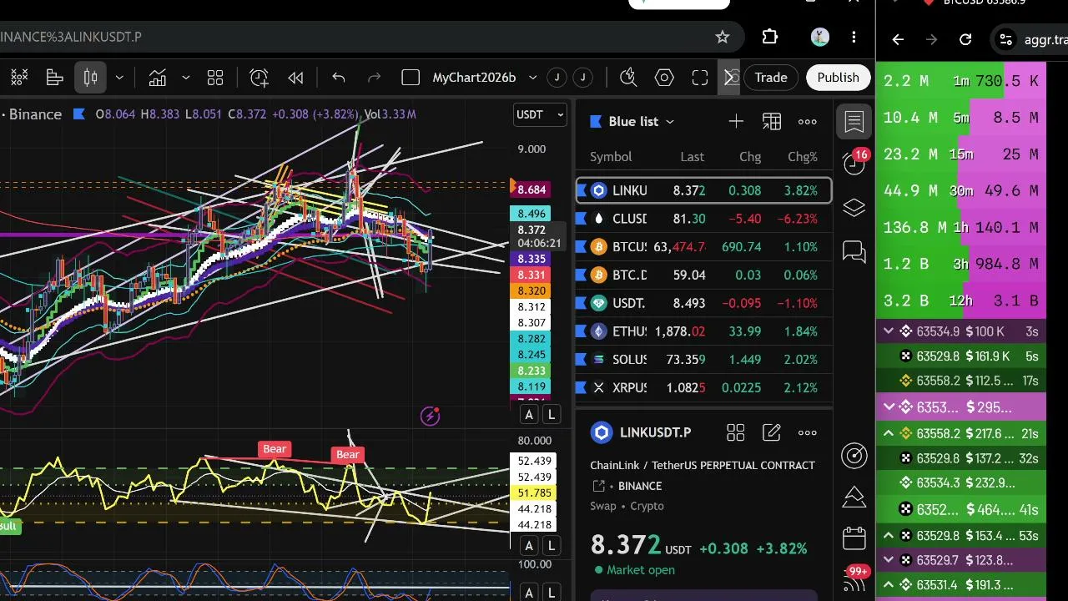Go back in the aggr.trade window
This screenshot has width=1068, height=601.
click(898, 39)
